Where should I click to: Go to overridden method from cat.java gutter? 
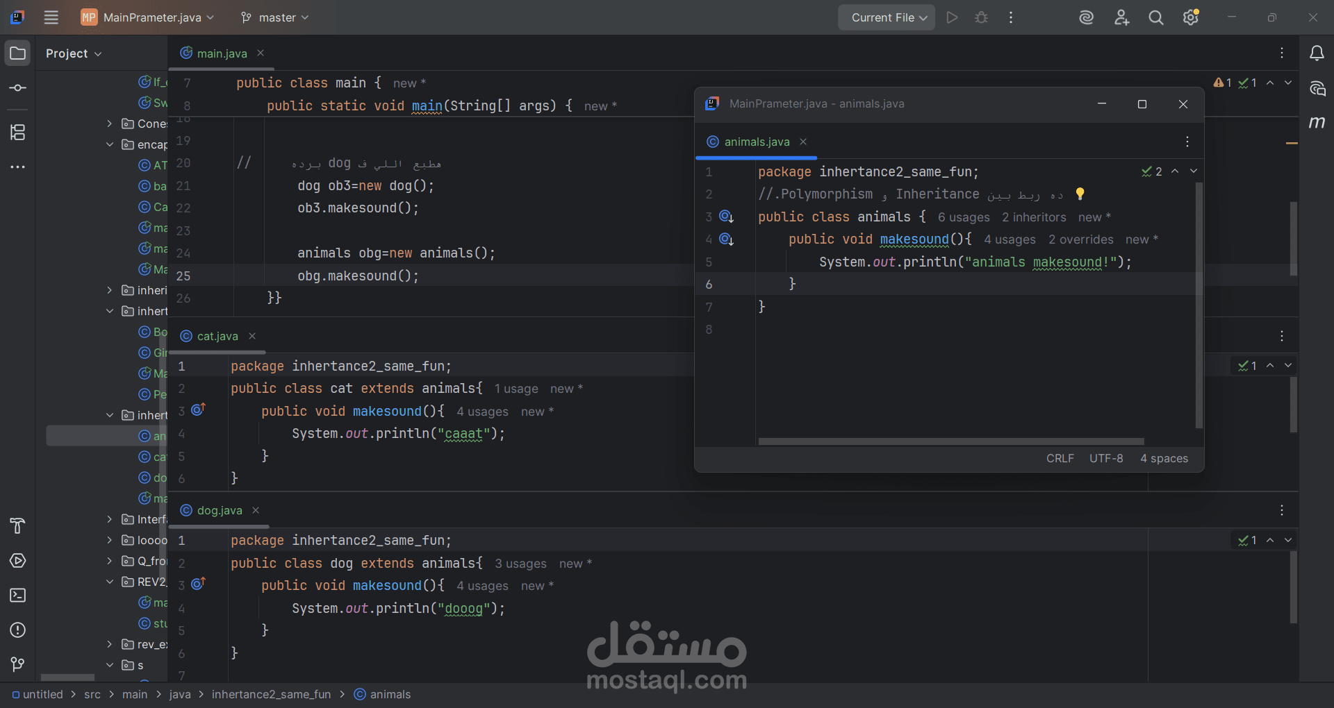[199, 410]
